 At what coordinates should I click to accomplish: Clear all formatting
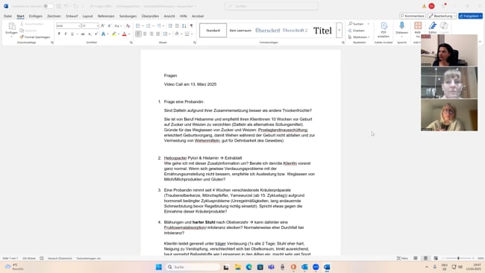click(128, 25)
